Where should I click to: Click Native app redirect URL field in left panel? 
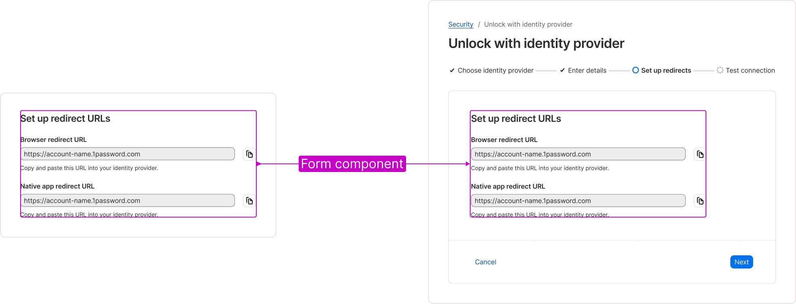(x=128, y=201)
